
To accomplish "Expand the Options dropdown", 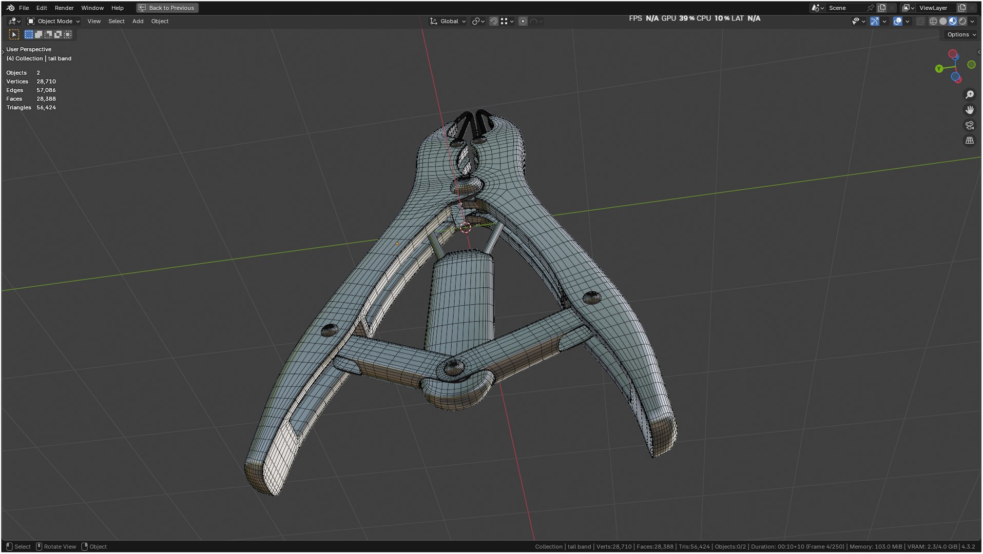I will (x=961, y=34).
